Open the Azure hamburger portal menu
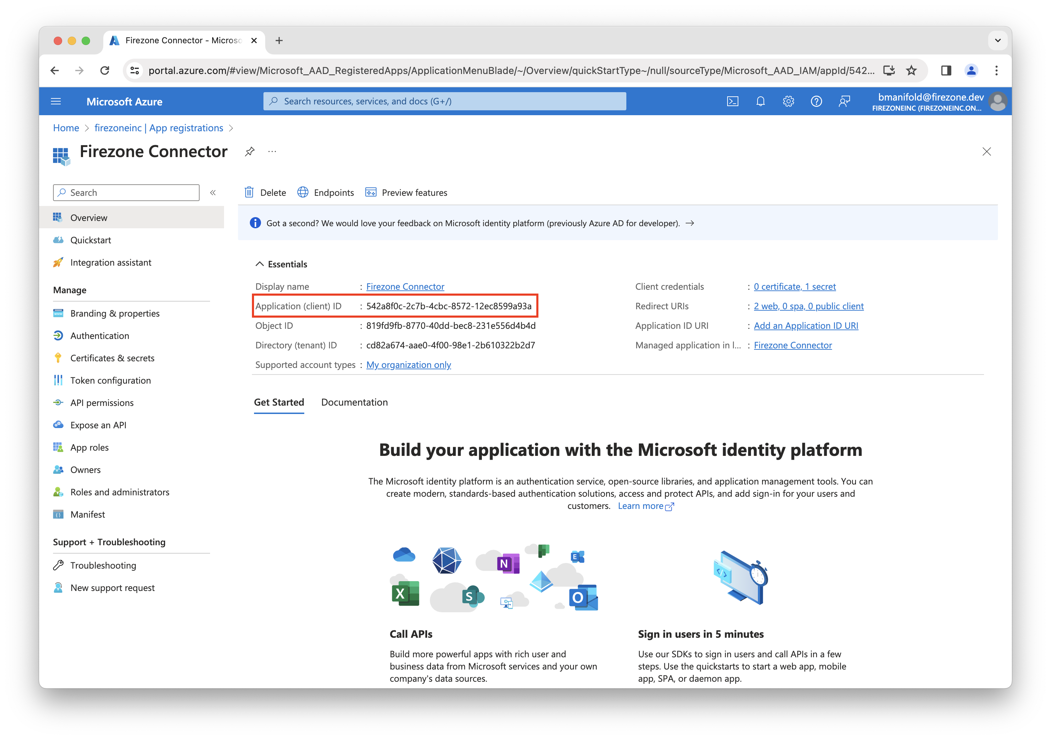Image resolution: width=1051 pixels, height=740 pixels. 56,101
